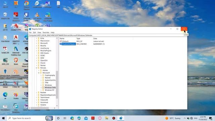Screen dimensions: 215x121
Task: Open the Favorites menu
Action: pos(46,32)
